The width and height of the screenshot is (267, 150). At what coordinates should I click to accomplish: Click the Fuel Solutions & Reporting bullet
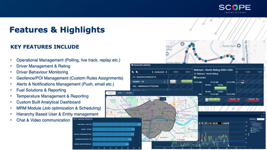[x=41, y=90]
